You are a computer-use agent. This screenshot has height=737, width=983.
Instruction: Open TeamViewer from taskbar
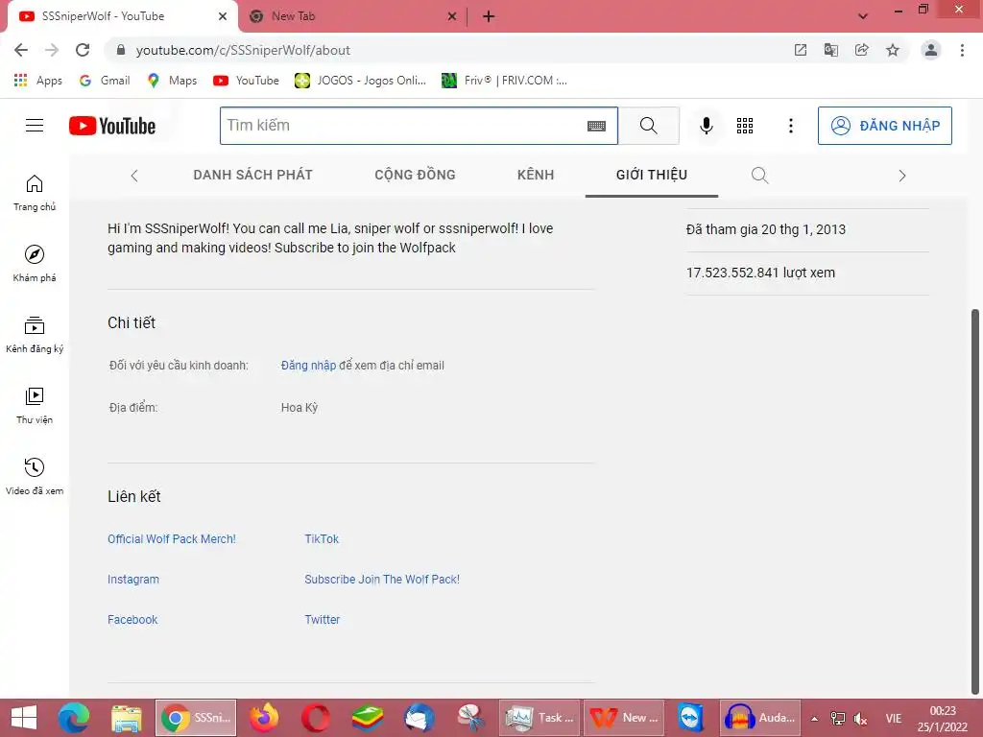coord(690,718)
